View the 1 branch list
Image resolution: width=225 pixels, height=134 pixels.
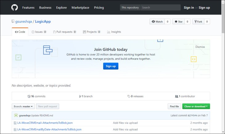[x=86, y=96]
